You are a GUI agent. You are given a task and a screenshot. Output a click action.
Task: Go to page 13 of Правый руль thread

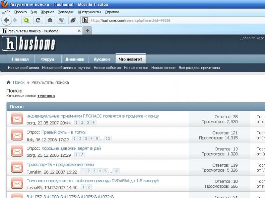tap(108, 139)
